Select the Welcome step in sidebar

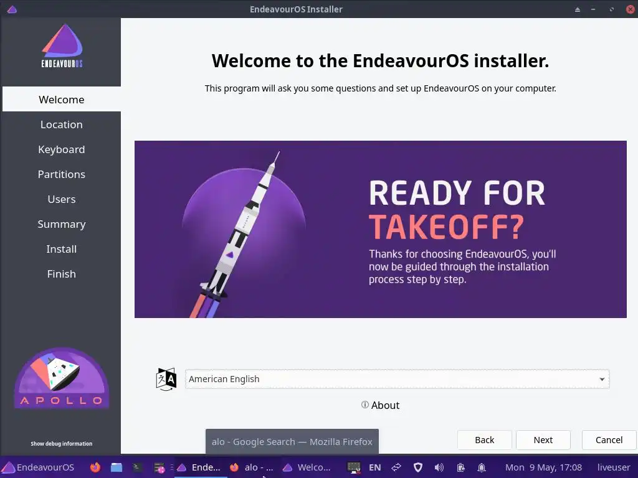click(x=62, y=99)
